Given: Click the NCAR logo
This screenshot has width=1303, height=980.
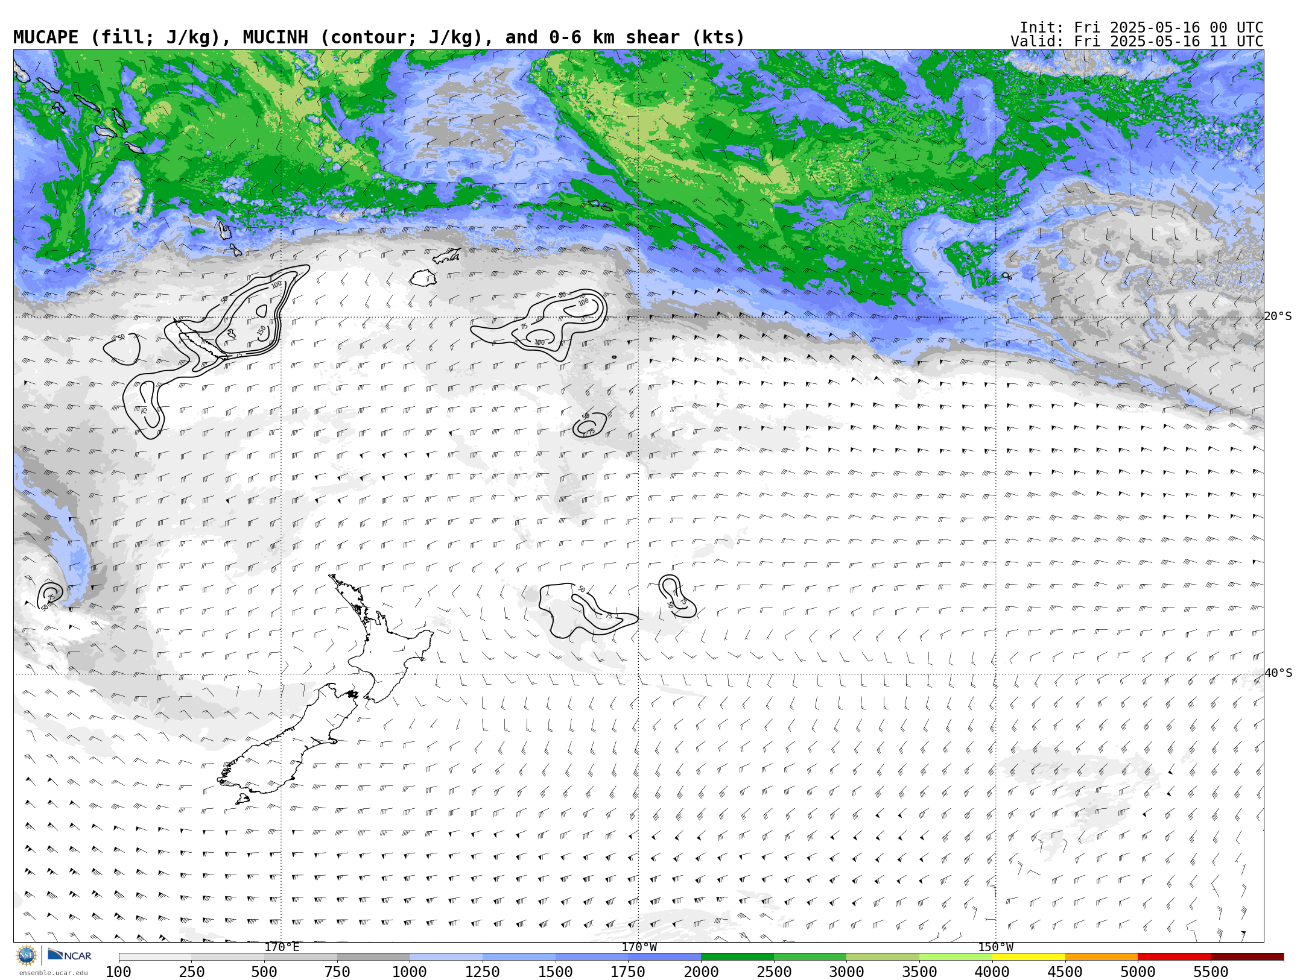Looking at the screenshot, I should [x=69, y=955].
